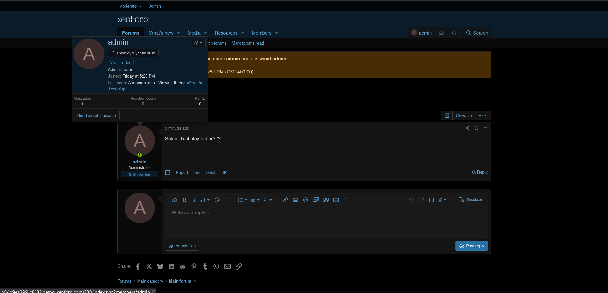Image resolution: width=608 pixels, height=293 pixels.
Task: Share thread on Facebook
Action: (x=138, y=266)
